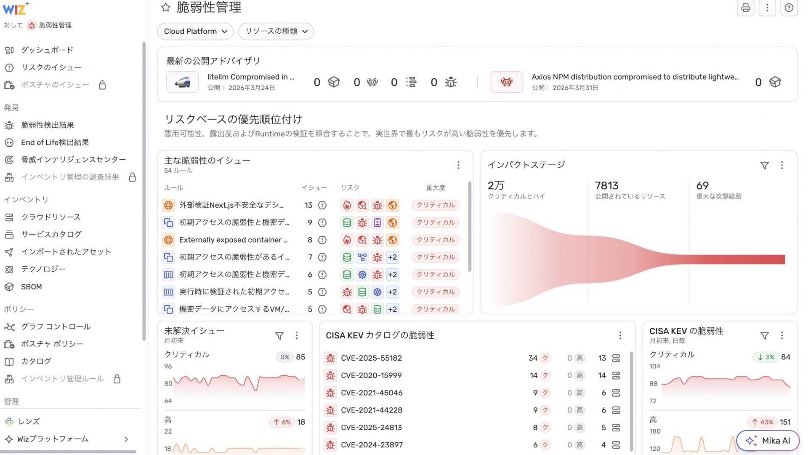Image resolution: width=808 pixels, height=455 pixels.
Task: Select the litellm Compromised advisory thumbnail
Action: point(182,82)
